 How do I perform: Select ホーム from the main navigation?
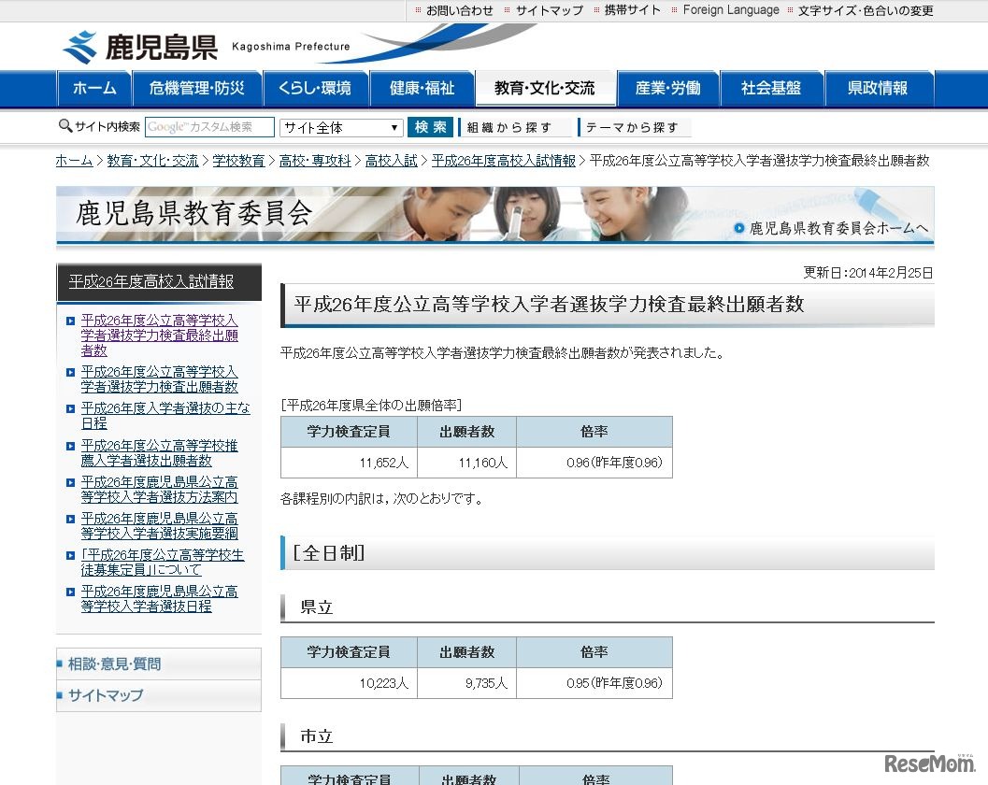[x=93, y=89]
